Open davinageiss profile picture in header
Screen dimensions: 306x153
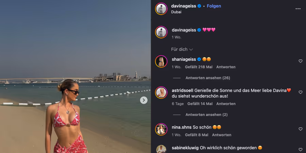click(x=161, y=9)
